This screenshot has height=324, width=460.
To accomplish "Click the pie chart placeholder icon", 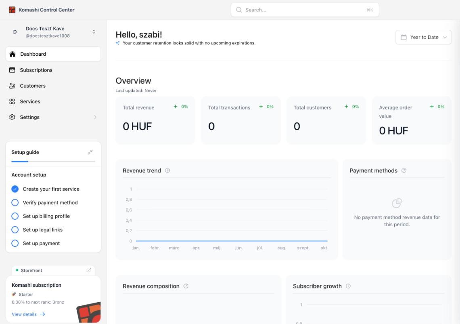I will 397,203.
